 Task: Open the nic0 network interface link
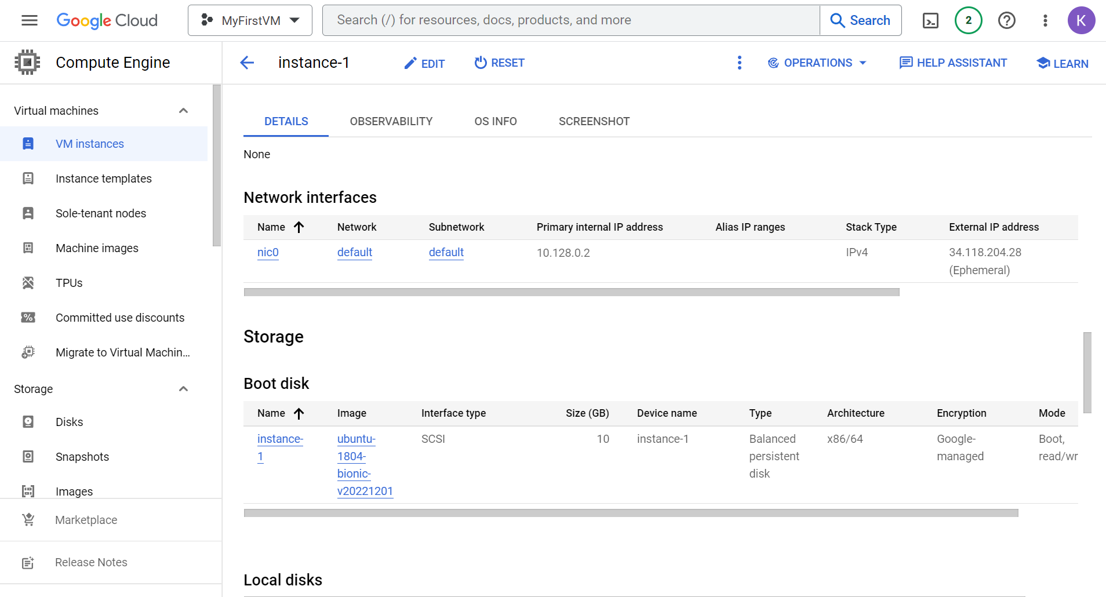tap(268, 252)
